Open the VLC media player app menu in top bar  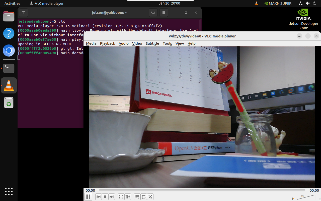[x=47, y=4]
